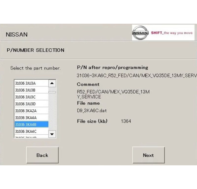The width and height of the screenshot is (197, 189).
Task: Click part number 31036 3KA2A
Action: [31, 111]
